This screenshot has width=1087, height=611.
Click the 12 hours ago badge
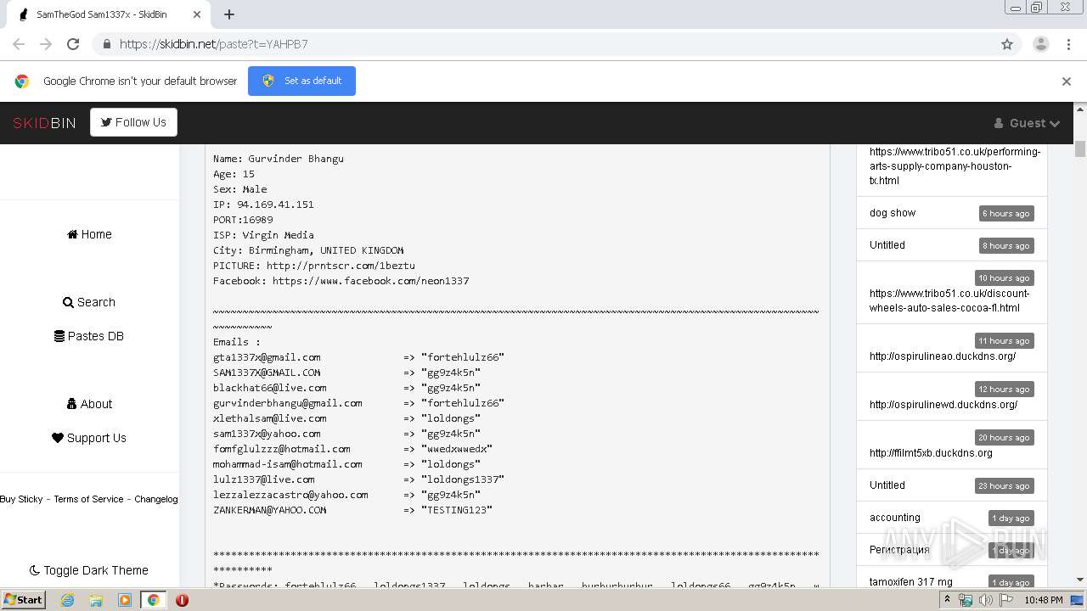click(x=1004, y=390)
